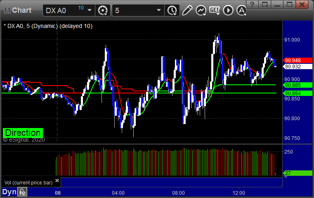Select the drawing pencil tool
The image size is (314, 198).
pyautogui.click(x=187, y=10)
